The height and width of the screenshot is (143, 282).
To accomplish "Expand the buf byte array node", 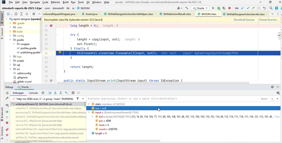I will click(x=92, y=116).
